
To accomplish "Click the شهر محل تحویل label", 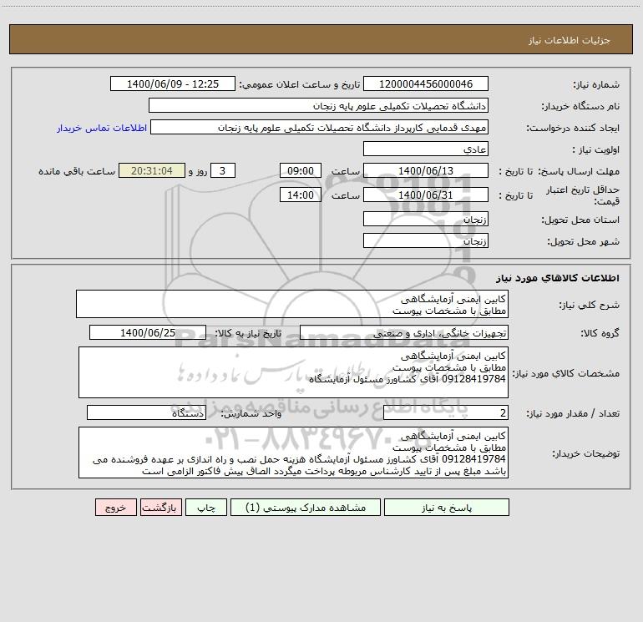I will (584, 242).
